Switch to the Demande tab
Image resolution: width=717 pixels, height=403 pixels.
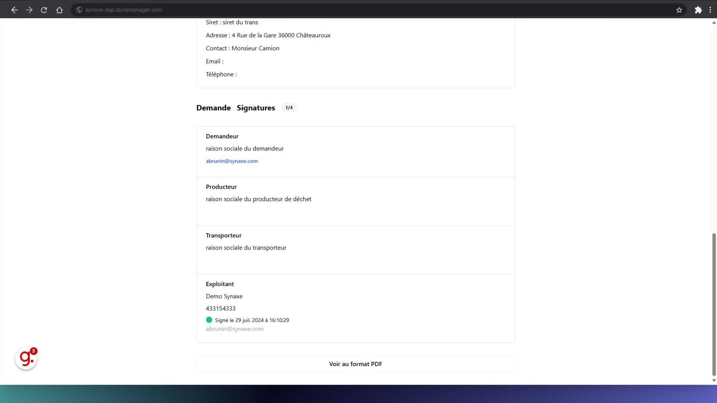213,108
